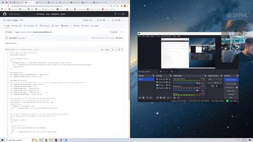Edit this file with the pencil icon
Viewport: 253px width, 142px height.
coord(113,50)
